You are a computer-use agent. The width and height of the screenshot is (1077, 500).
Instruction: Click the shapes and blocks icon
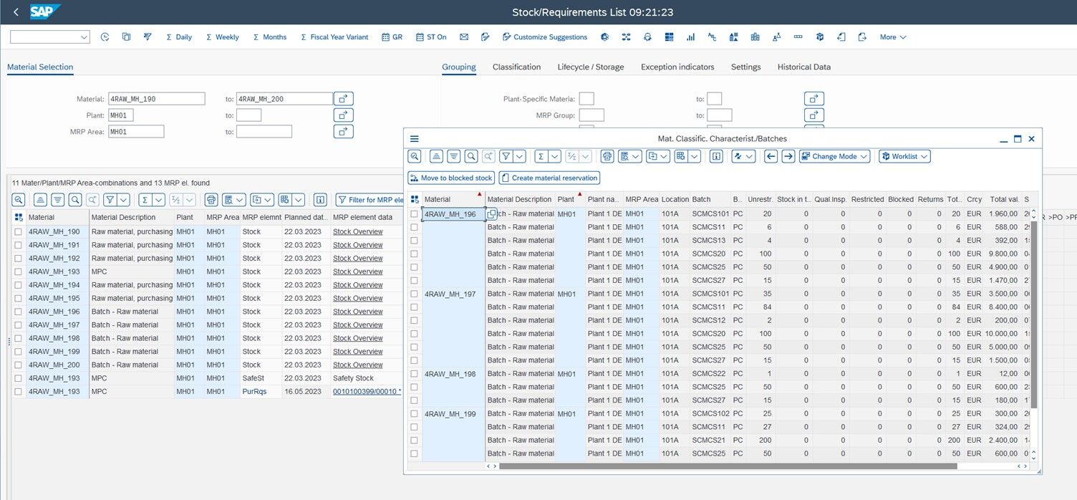(x=734, y=37)
